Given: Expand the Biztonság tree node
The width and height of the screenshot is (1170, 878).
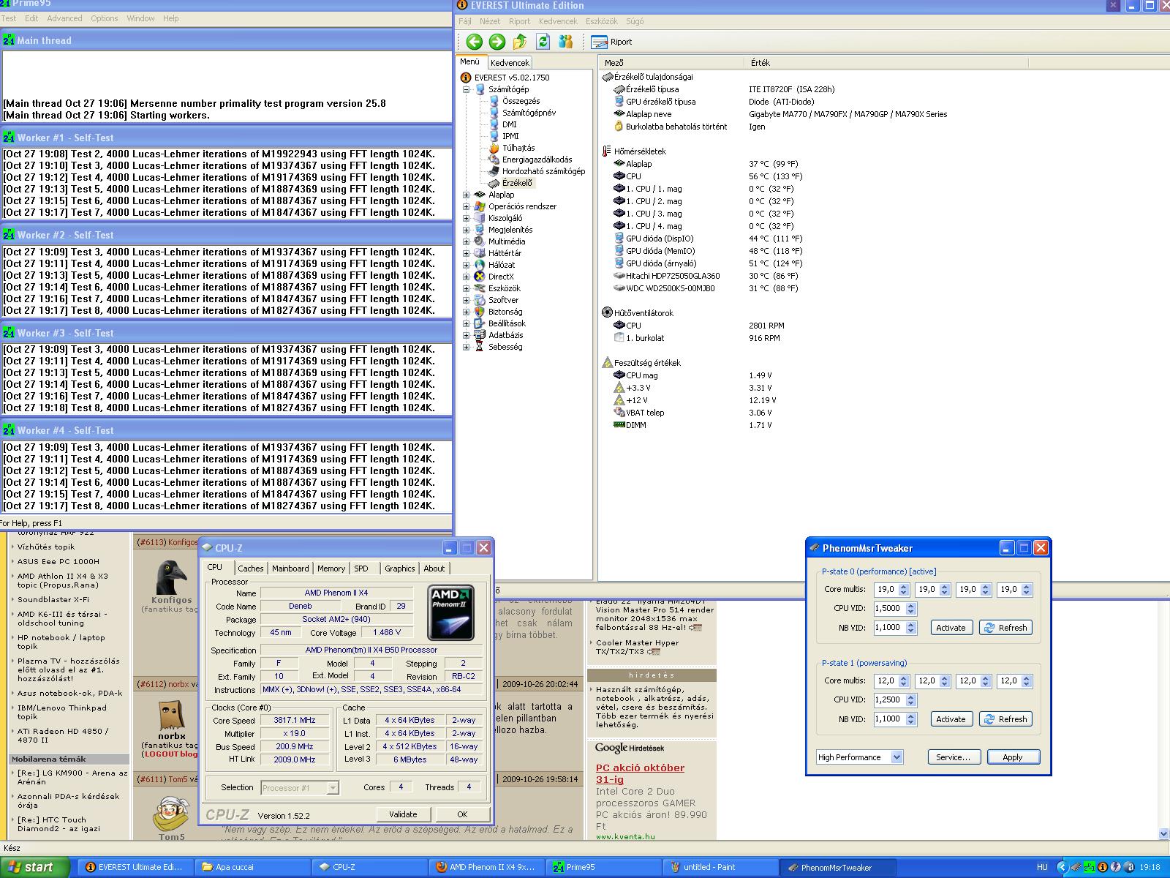Looking at the screenshot, I should point(466,312).
